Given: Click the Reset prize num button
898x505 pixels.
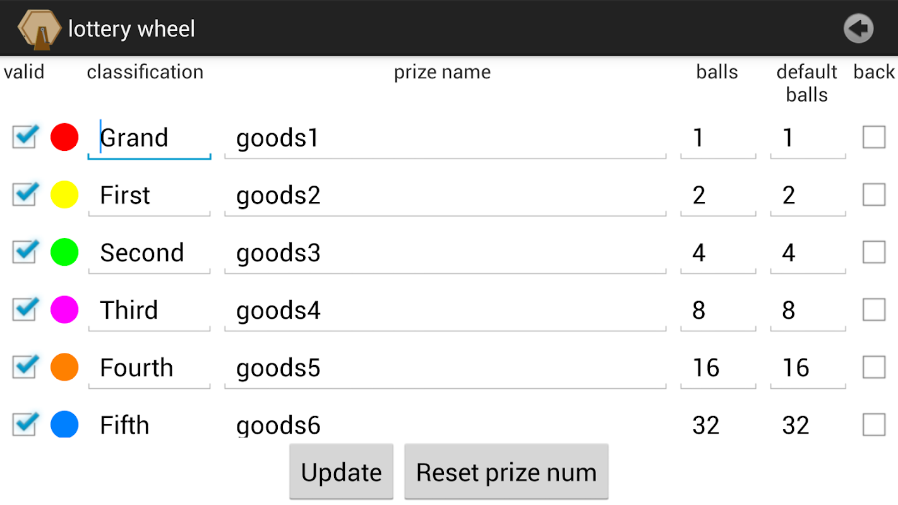Looking at the screenshot, I should click(506, 472).
